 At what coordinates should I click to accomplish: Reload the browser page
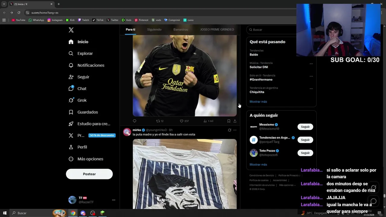[19, 13]
